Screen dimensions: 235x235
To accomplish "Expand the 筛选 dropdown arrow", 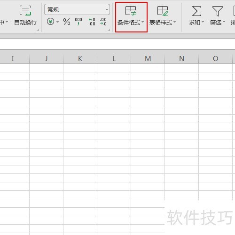I will tap(224, 22).
